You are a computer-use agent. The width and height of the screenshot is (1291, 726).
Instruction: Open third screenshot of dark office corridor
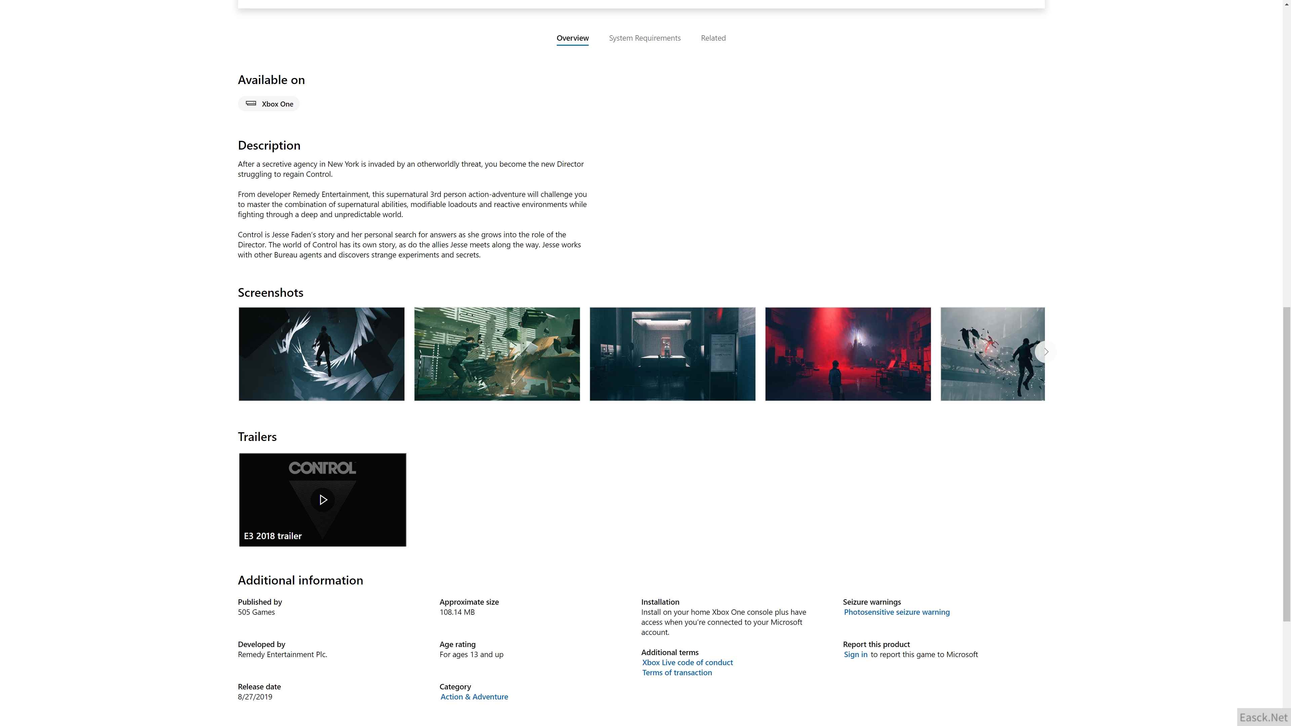point(672,354)
